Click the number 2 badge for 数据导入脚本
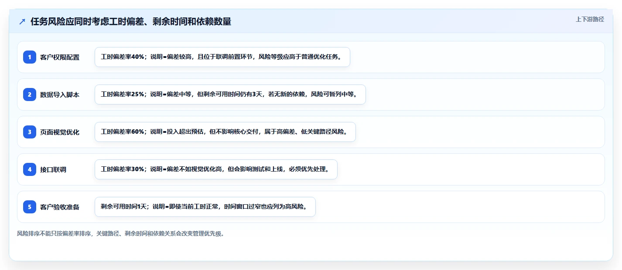 coord(30,94)
